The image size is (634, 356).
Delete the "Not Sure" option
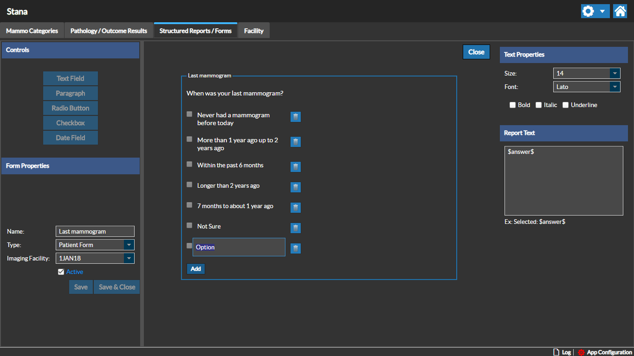tap(296, 228)
